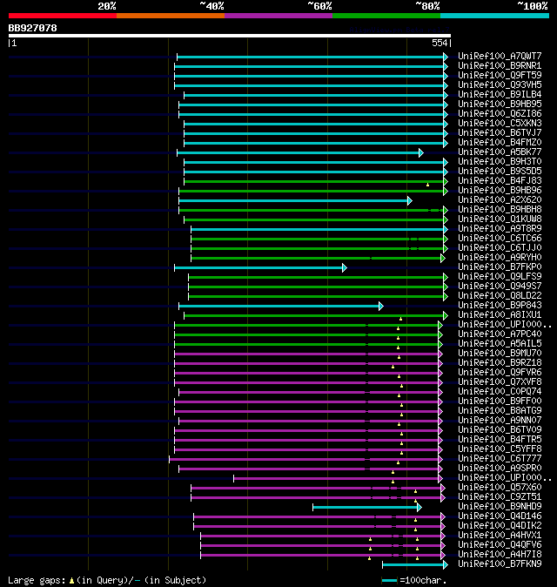Select hit label UniRef100_B9ILB4
The width and height of the screenshot is (557, 587).
(500, 94)
